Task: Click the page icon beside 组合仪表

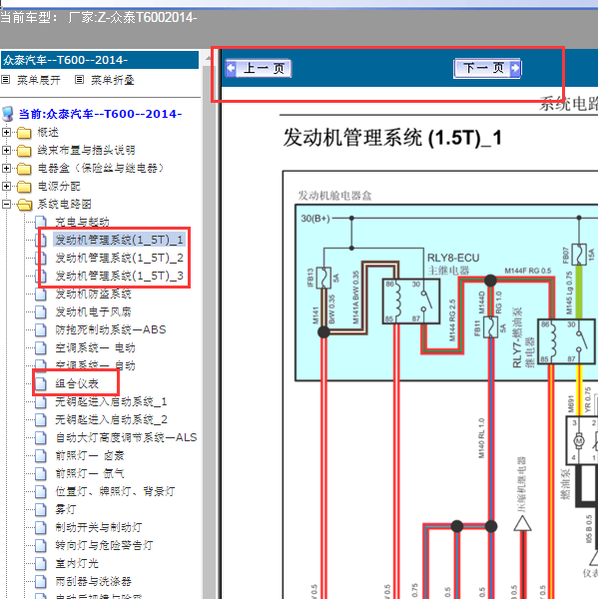Action: pyautogui.click(x=41, y=383)
